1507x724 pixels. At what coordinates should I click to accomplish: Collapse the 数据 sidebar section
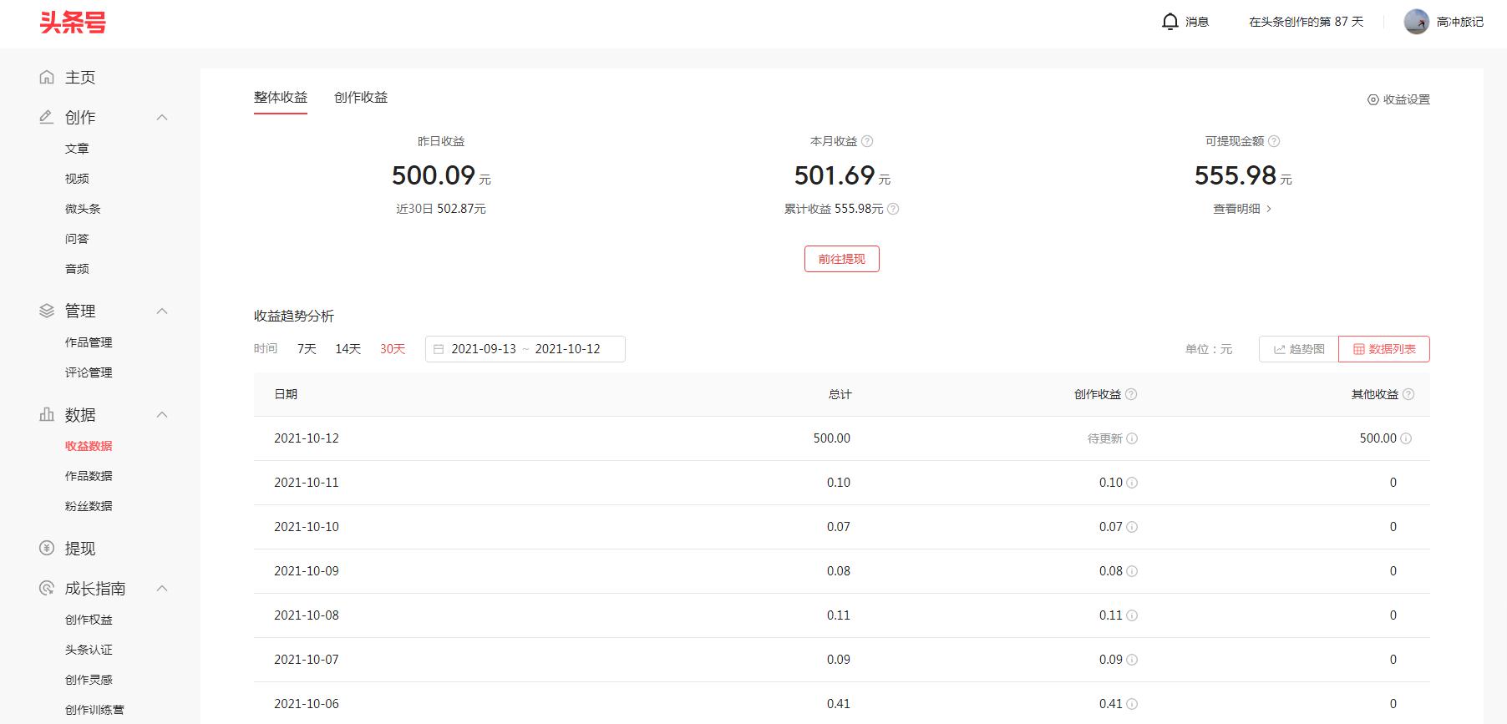click(162, 415)
